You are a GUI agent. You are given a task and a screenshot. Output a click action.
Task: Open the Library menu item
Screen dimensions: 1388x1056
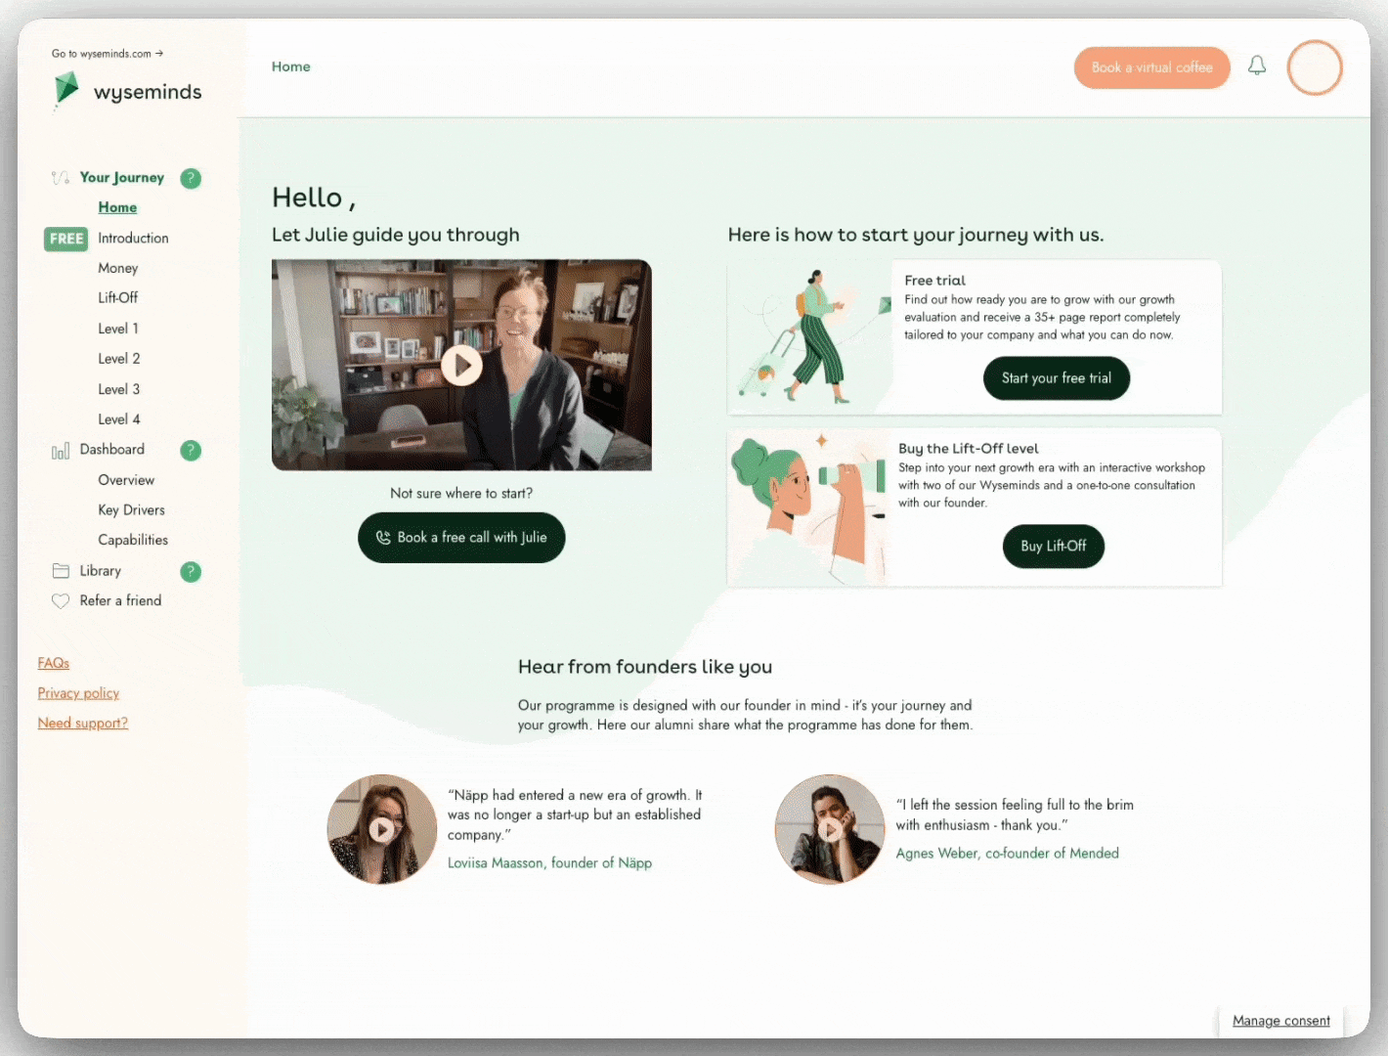(101, 571)
